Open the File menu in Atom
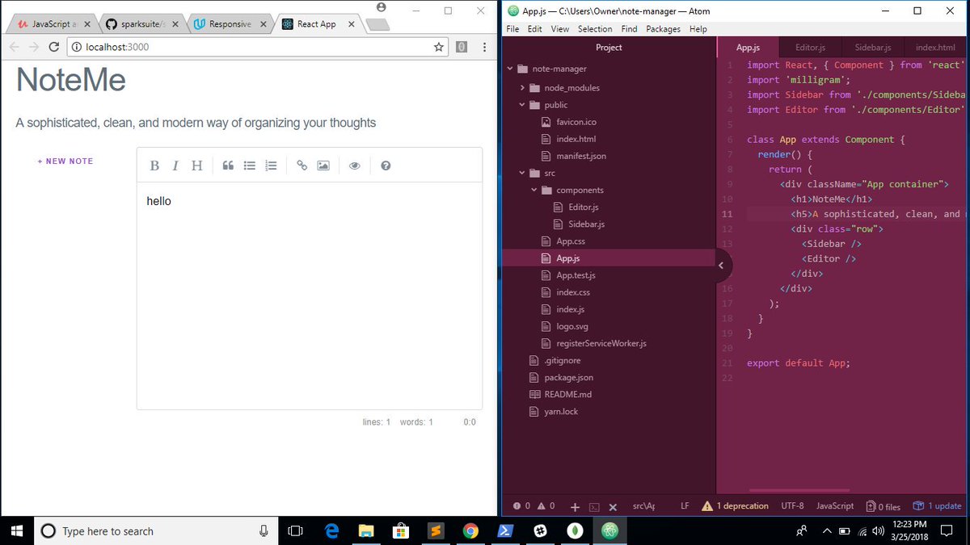This screenshot has width=970, height=545. coord(512,29)
